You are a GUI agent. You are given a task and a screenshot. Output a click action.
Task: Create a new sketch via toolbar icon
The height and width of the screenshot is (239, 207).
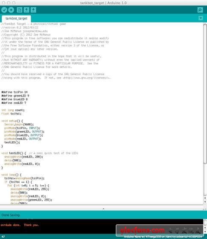pos(19,10)
